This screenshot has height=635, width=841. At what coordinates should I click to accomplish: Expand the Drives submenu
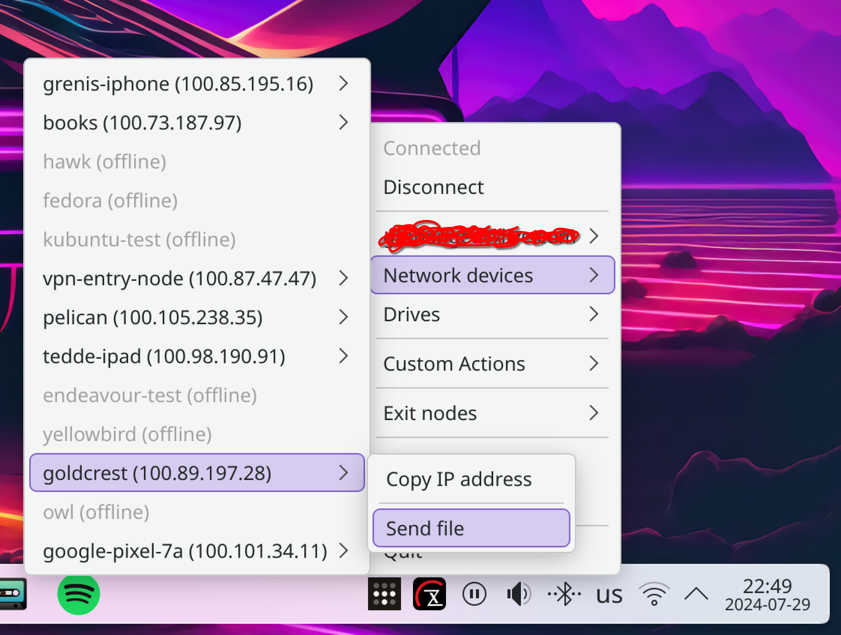[x=492, y=315]
